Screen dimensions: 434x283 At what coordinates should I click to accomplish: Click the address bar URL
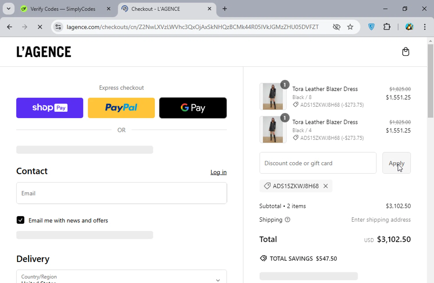[192, 27]
